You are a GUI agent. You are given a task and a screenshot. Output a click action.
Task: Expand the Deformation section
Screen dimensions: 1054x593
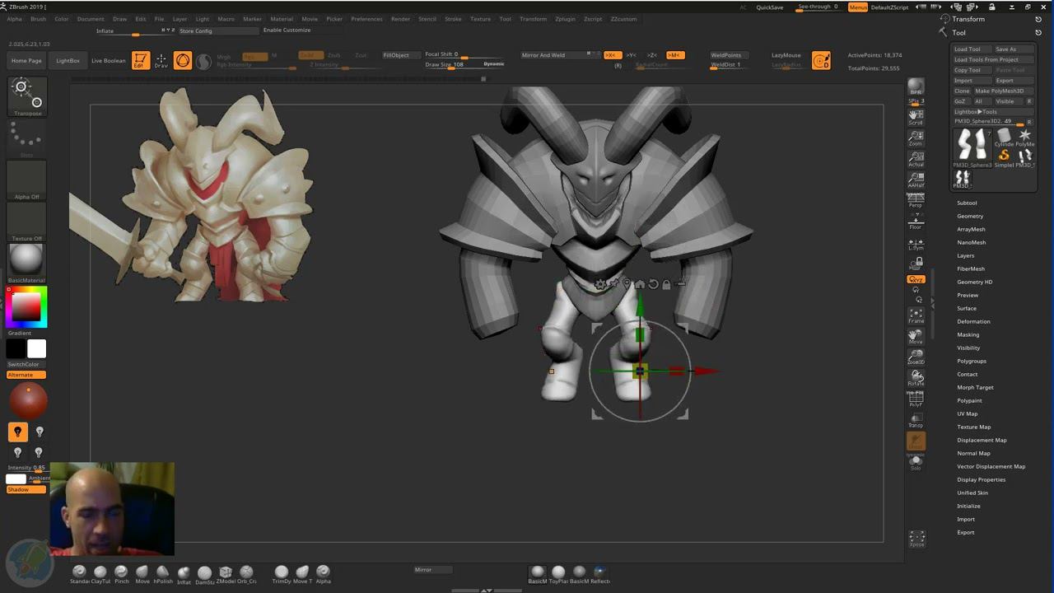point(973,321)
